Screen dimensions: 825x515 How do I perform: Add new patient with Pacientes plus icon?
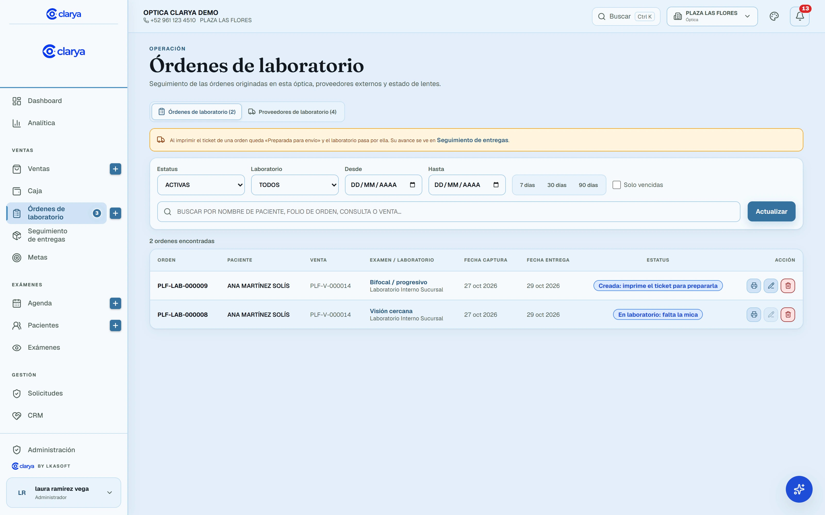pos(115,325)
